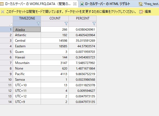Click the Guam cell

click(27, 52)
